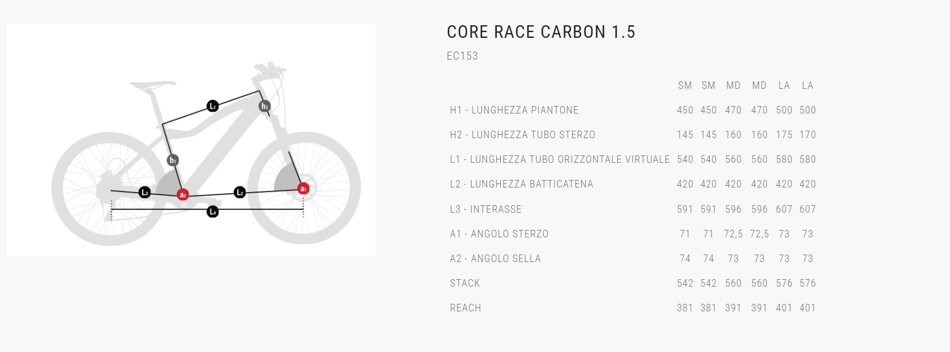Click the A2 - ANGOLO SELLA row label
950x352 pixels.
pos(495,259)
